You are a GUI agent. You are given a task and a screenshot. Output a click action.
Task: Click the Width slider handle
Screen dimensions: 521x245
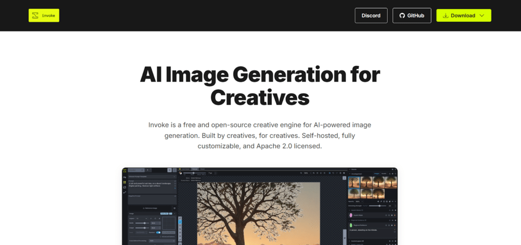pos(145,223)
